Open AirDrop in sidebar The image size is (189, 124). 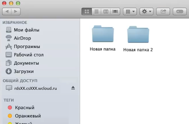coord(22,38)
